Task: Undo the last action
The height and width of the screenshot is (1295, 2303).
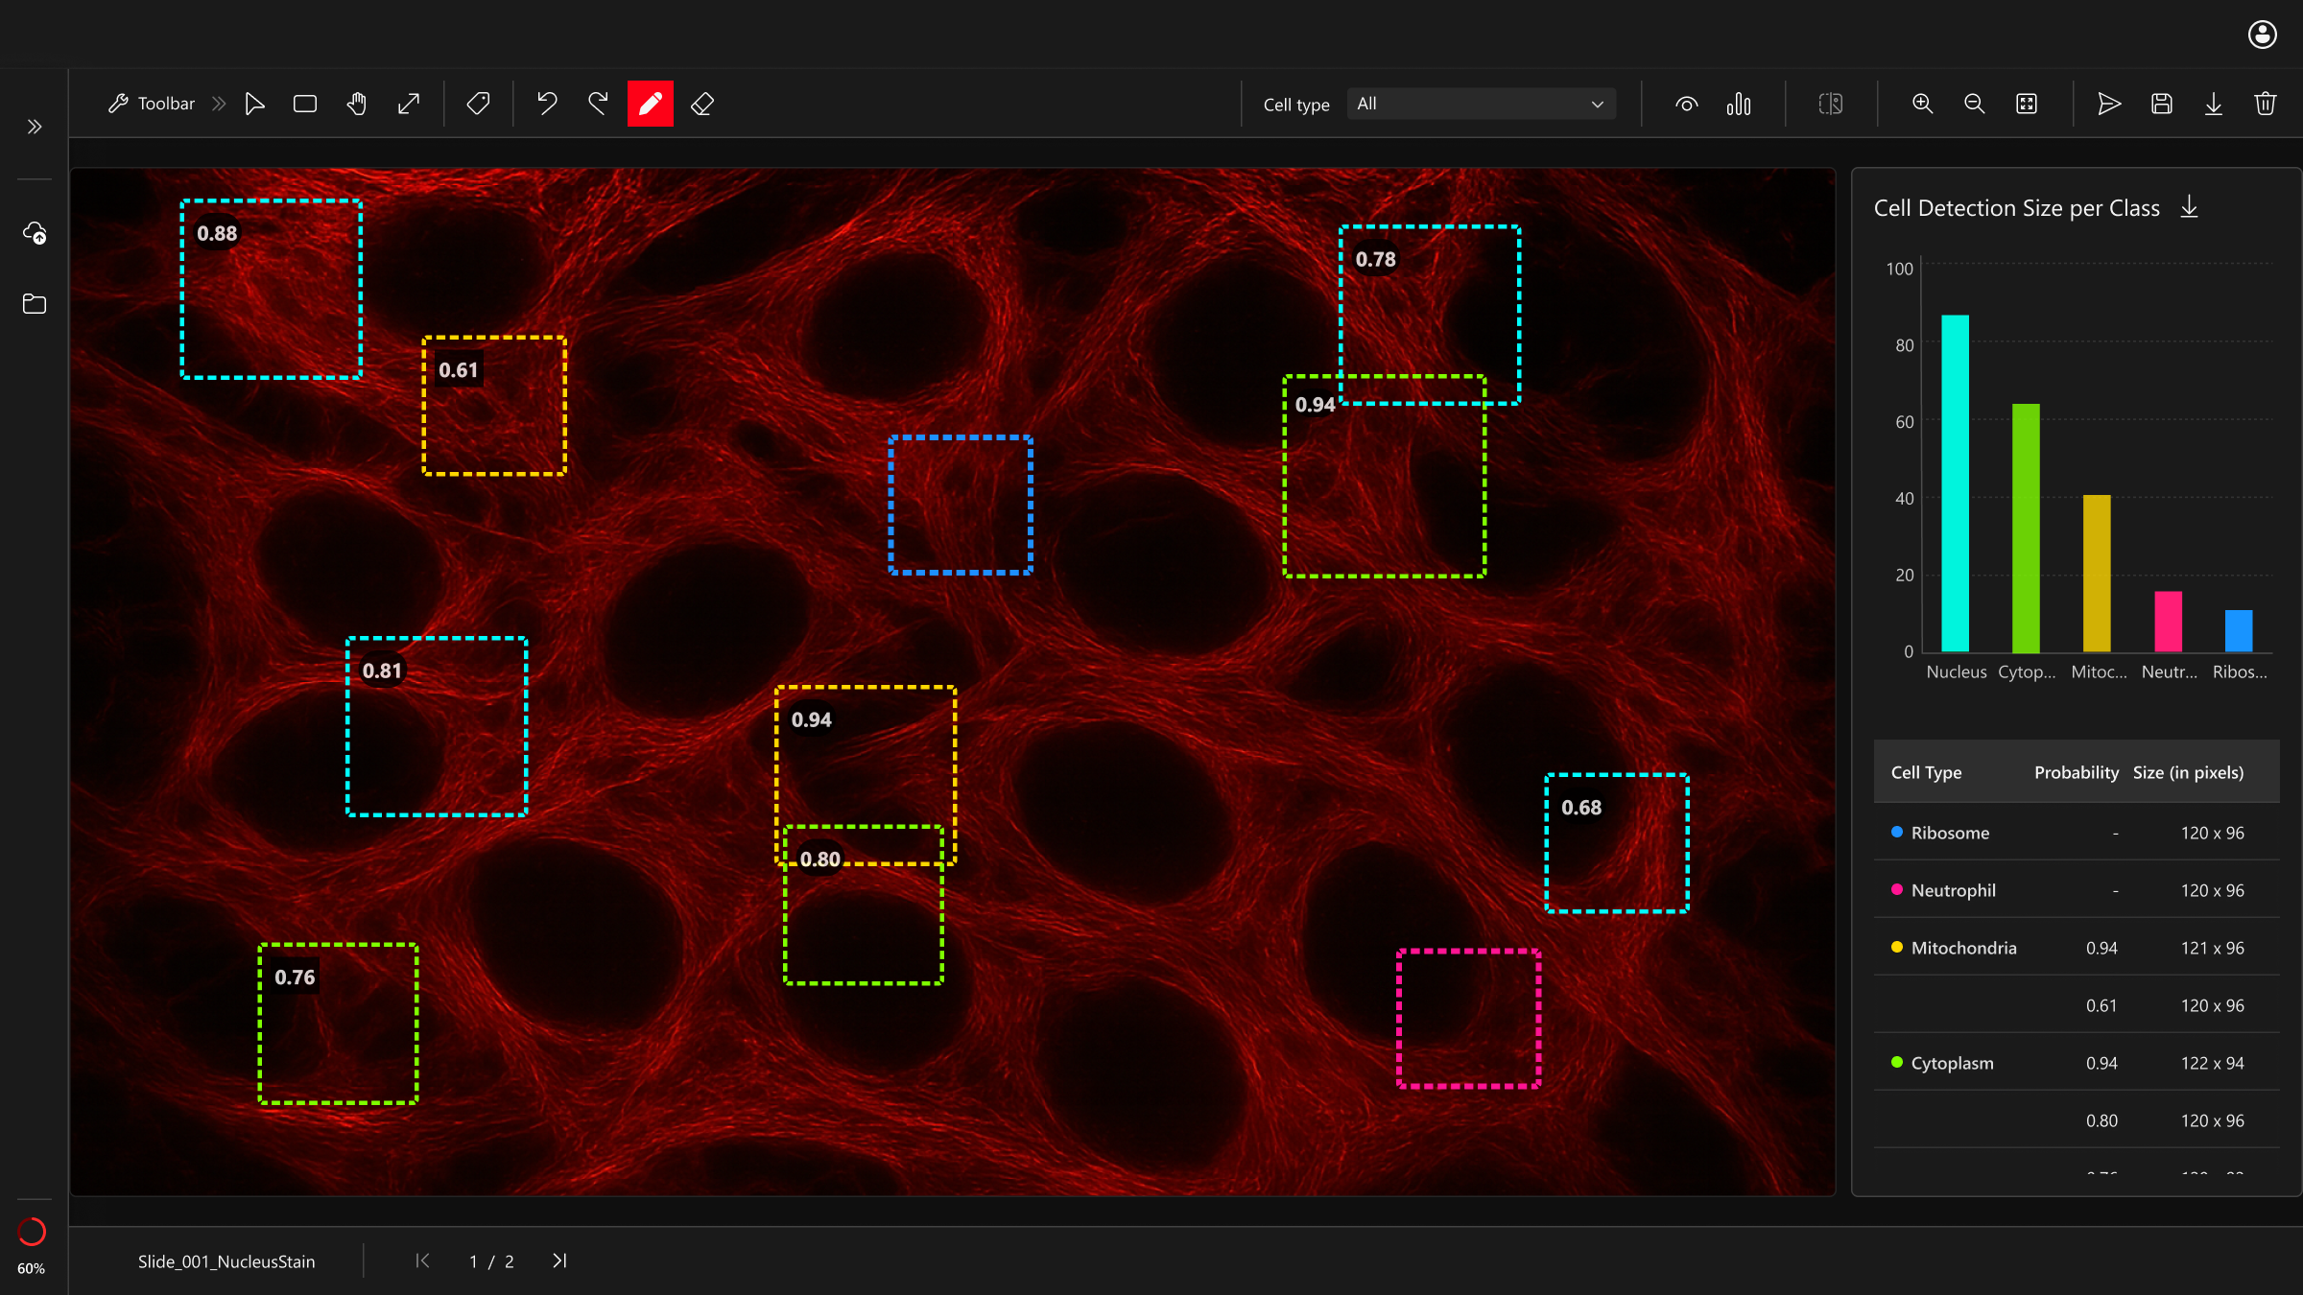Action: [547, 104]
